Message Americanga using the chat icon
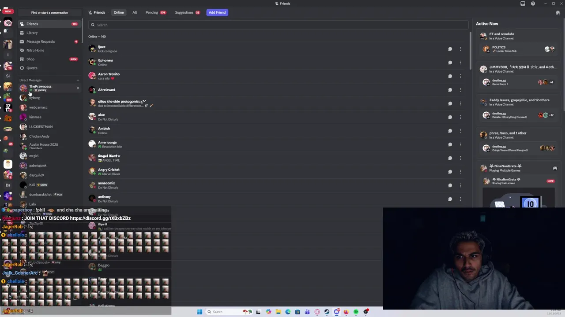The width and height of the screenshot is (565, 317). click(450, 144)
